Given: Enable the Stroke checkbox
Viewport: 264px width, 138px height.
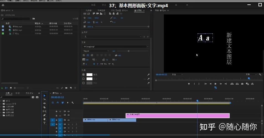Looking at the screenshot, I should tap(83, 79).
